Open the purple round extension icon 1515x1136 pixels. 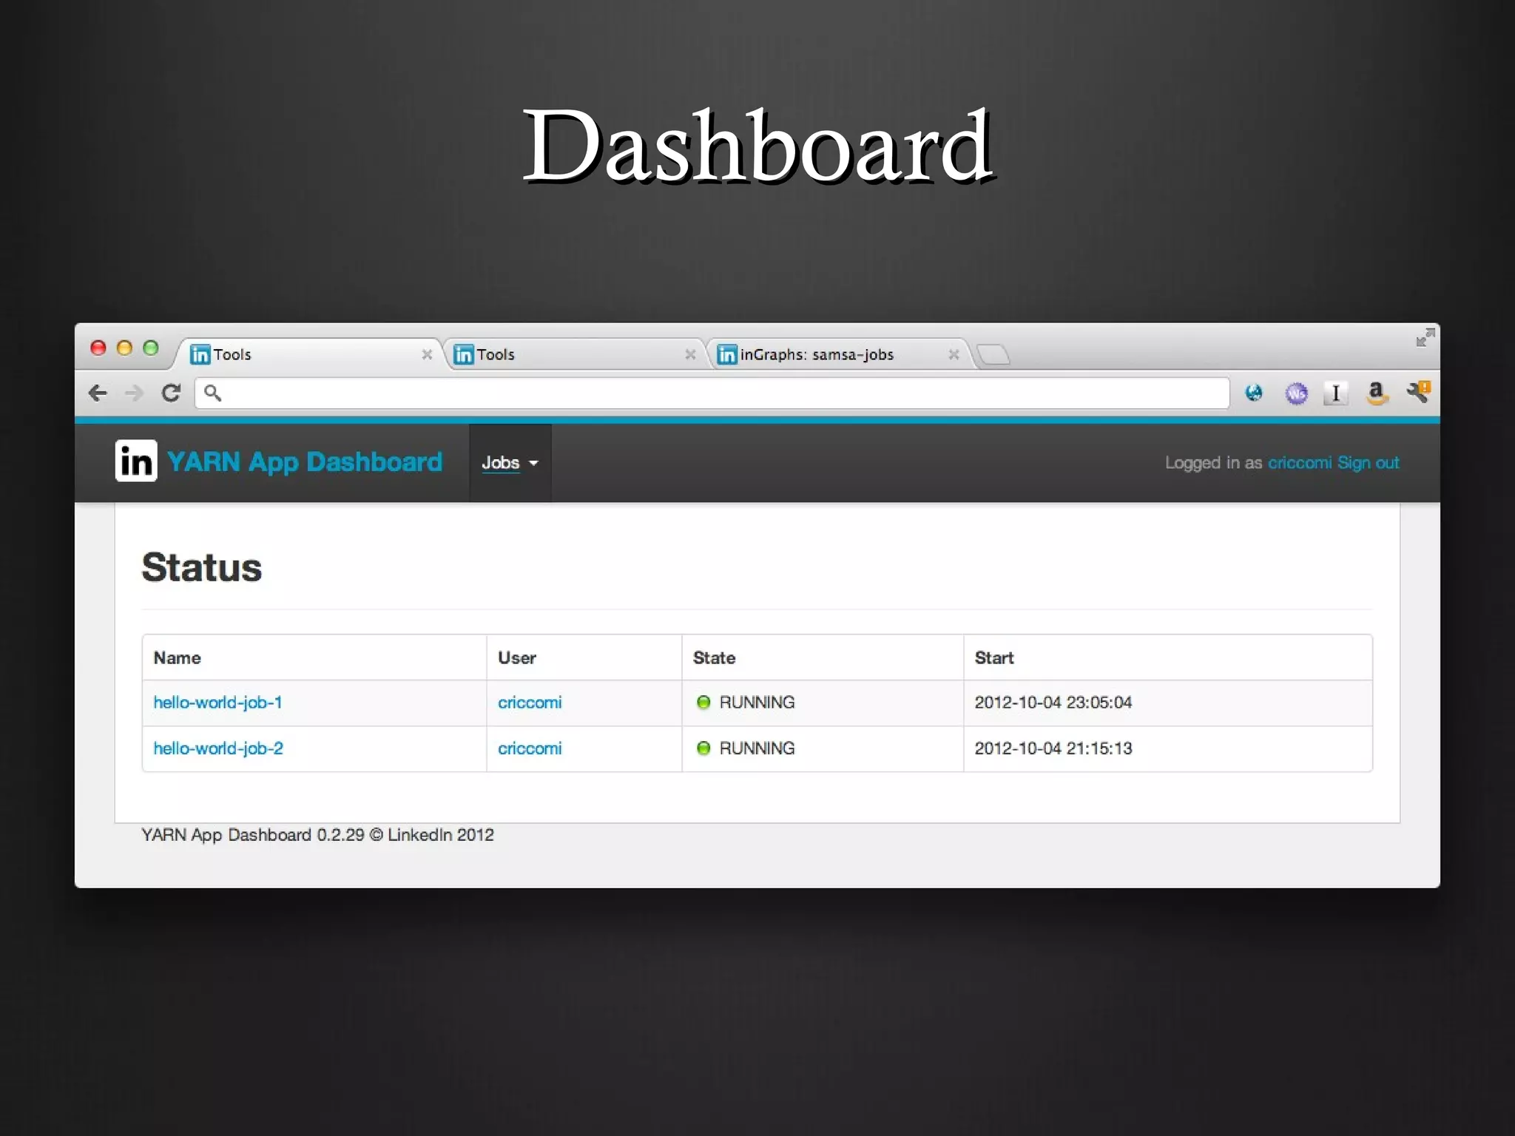pos(1296,393)
